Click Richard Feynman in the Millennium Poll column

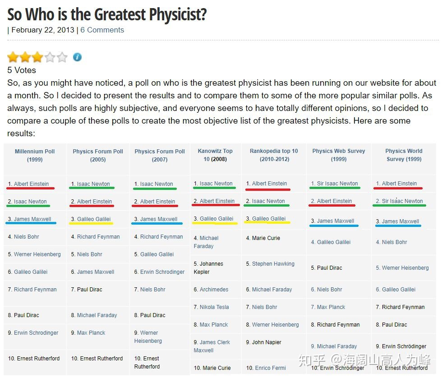(x=35, y=290)
